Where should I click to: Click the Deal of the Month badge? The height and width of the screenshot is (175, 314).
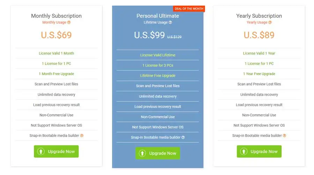pyautogui.click(x=189, y=9)
